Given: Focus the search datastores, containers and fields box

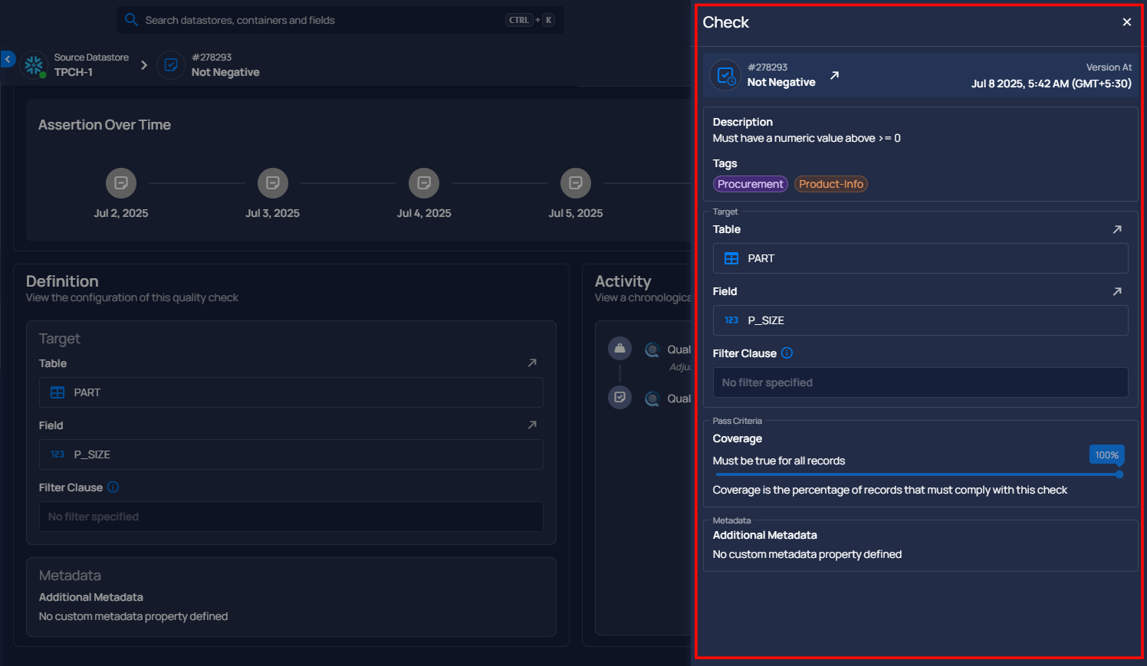Looking at the screenshot, I should [340, 20].
